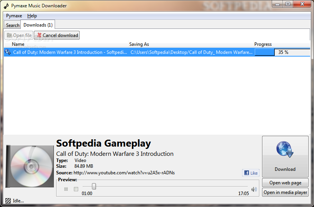Click the red X icon on Cancel download
The width and height of the screenshot is (314, 207).
[39, 35]
